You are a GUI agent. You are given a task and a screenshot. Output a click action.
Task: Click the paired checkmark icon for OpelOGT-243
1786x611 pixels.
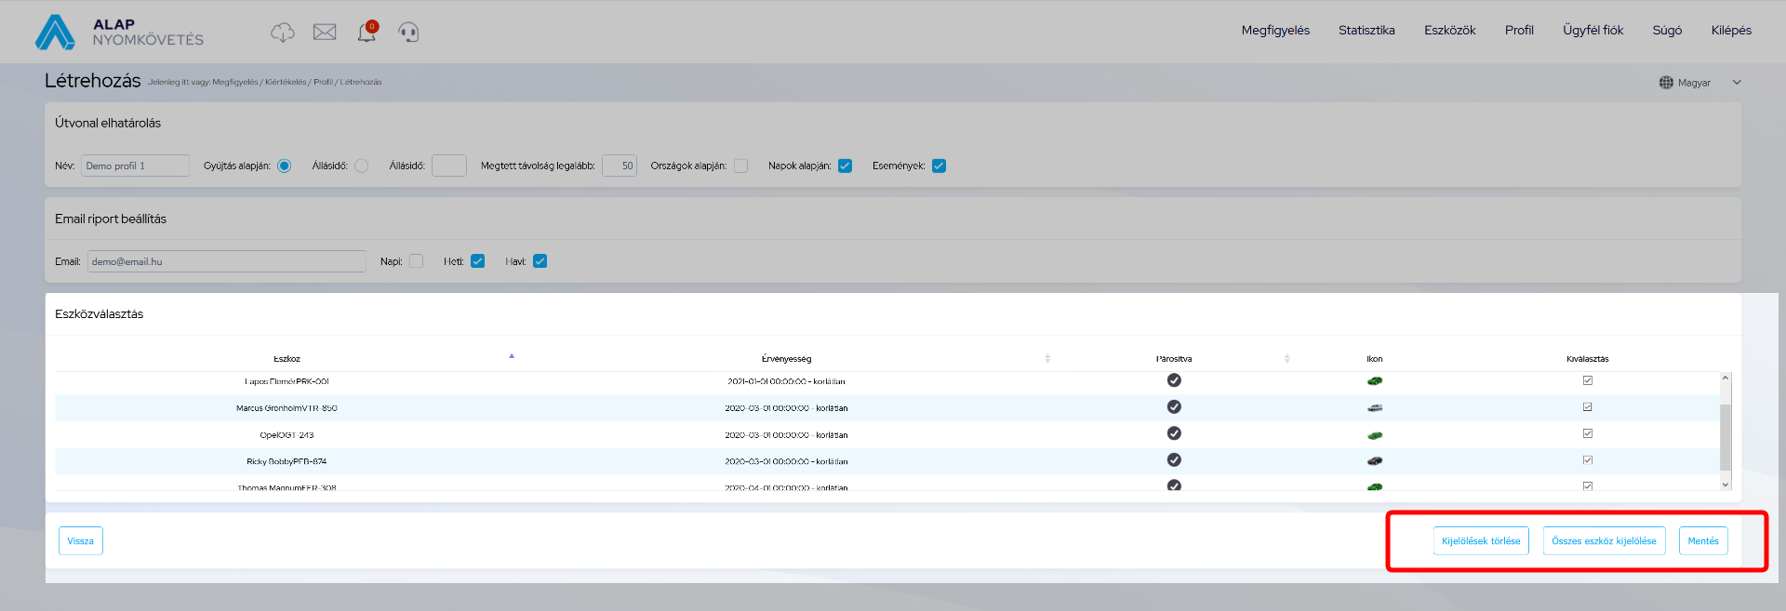click(x=1174, y=433)
